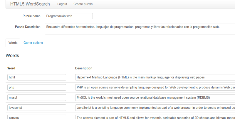This screenshot has height=119, width=235.
Task: Click the Words section heading
Action: tap(12, 55)
